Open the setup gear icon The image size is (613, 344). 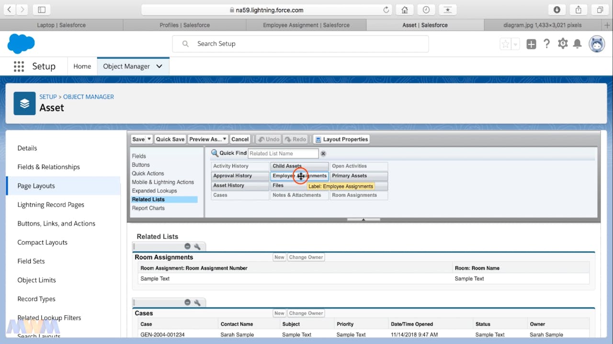[563, 43]
